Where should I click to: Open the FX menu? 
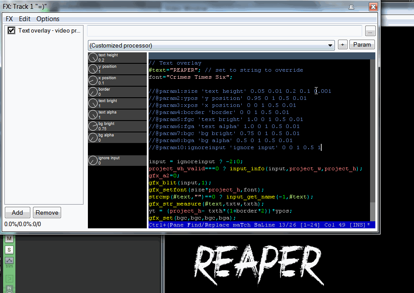pos(9,19)
